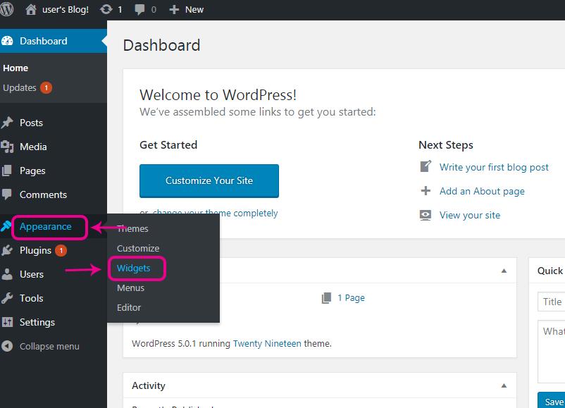This screenshot has width=565, height=408.
Task: Open the Posts menu
Action: point(31,123)
